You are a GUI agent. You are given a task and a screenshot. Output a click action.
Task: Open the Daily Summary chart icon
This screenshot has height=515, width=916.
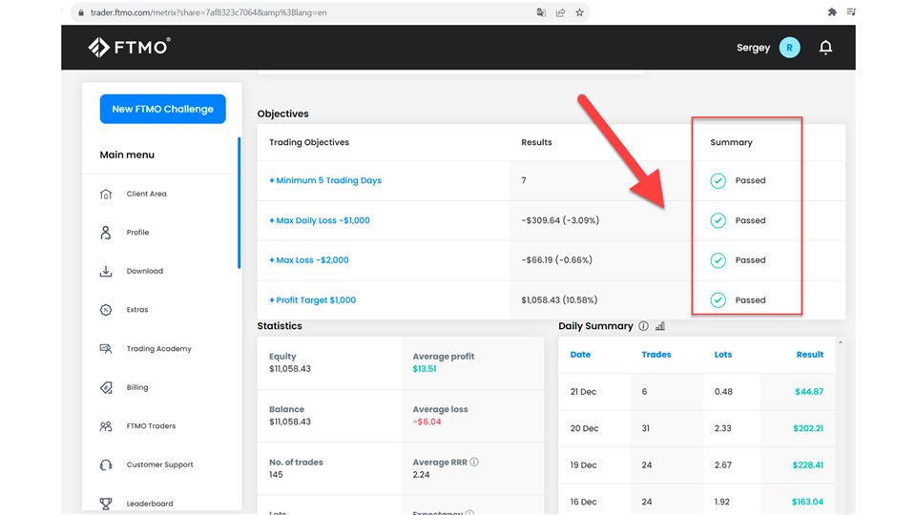[x=660, y=326]
